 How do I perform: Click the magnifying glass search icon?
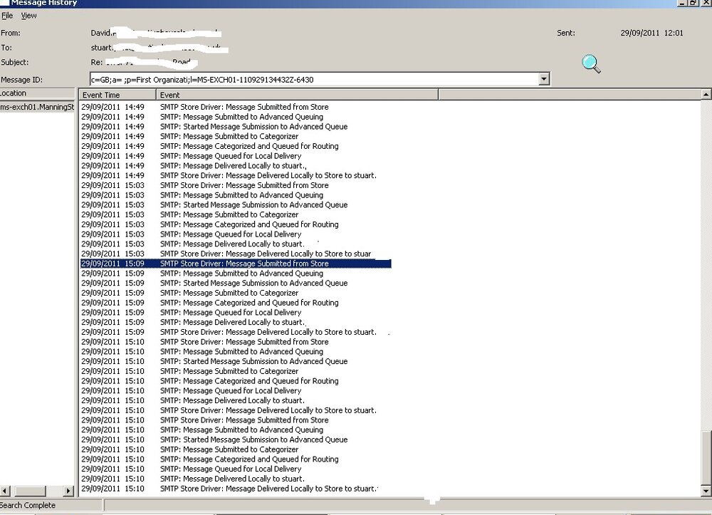click(x=591, y=64)
